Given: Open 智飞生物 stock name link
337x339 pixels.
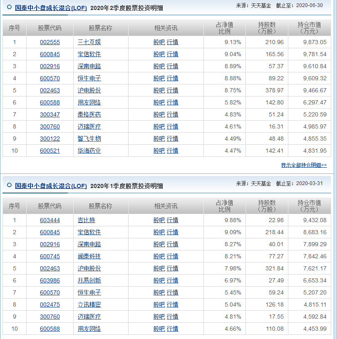Looking at the screenshot, I should pos(89,139).
